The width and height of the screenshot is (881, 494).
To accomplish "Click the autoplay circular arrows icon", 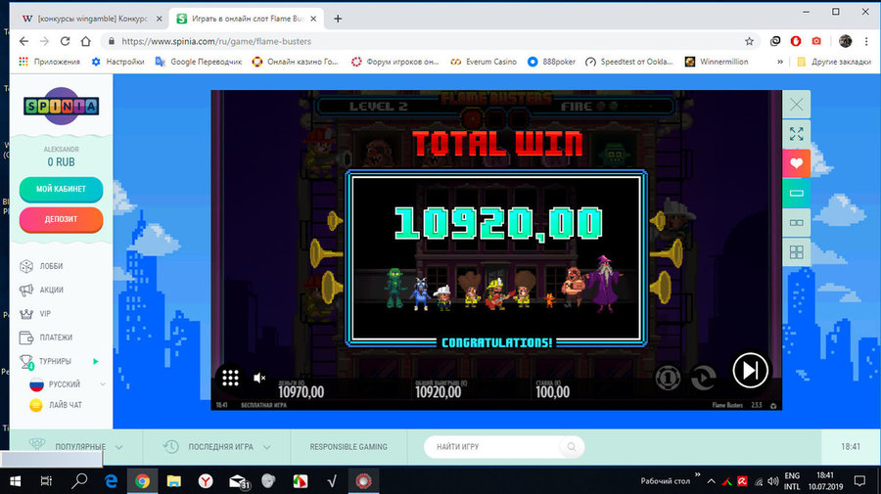I will [x=704, y=376].
